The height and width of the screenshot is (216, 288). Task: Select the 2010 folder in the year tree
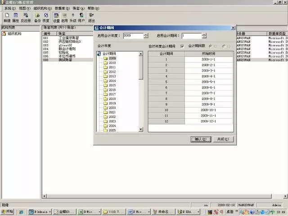pyautogui.click(x=110, y=63)
